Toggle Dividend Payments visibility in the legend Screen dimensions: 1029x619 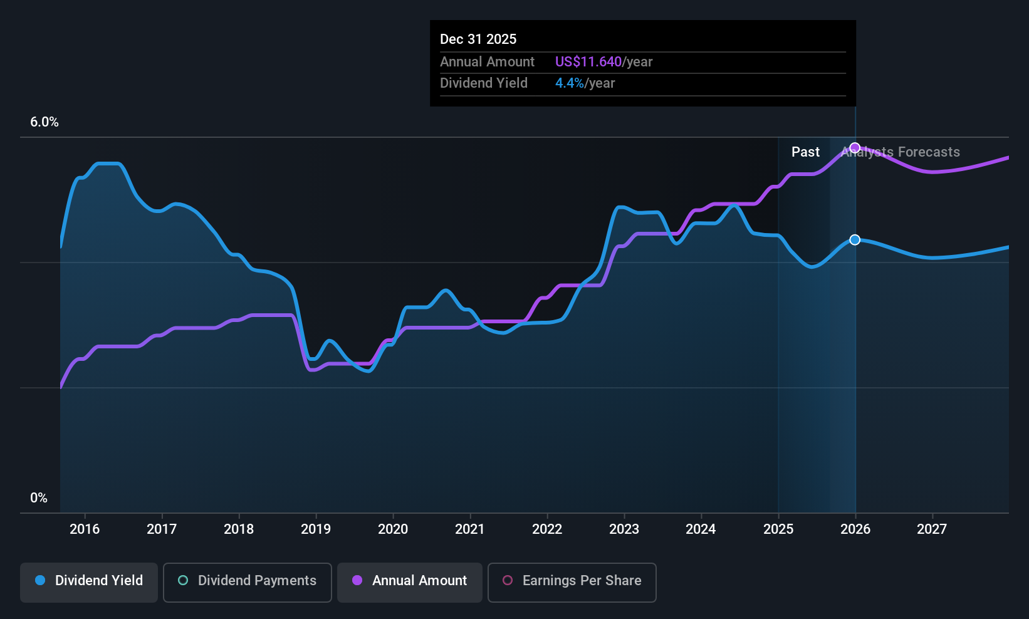coord(247,581)
